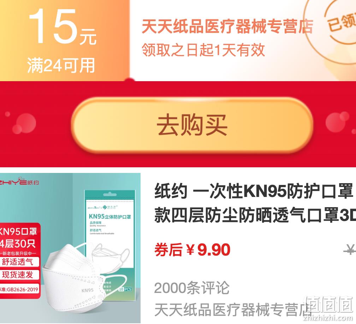Tap the KN95口罩 4层30只 red badge
Screen dimensions: 356x324
coord(20,237)
